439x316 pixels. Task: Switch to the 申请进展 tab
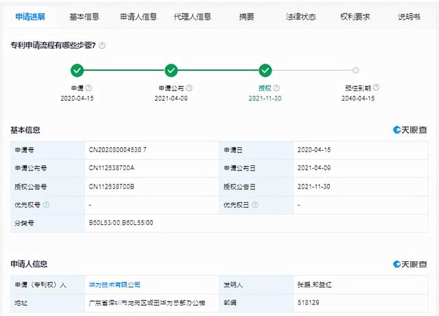30,16
